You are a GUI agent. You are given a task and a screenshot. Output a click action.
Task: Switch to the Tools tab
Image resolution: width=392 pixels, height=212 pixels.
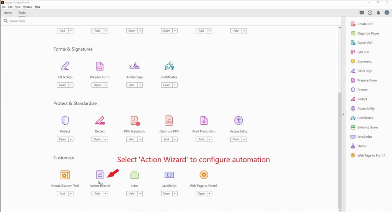[22, 13]
